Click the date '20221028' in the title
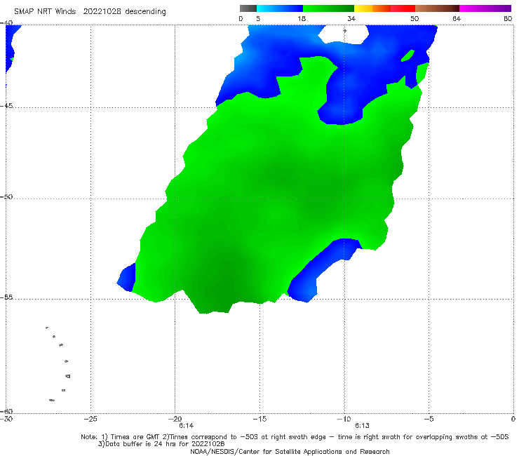 pos(102,12)
